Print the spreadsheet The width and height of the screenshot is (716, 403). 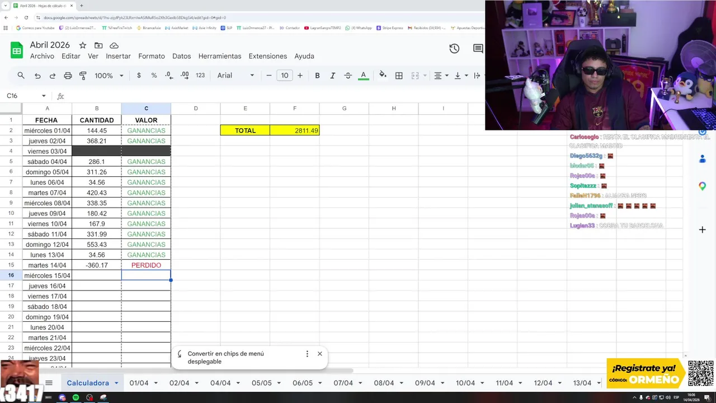click(x=68, y=76)
